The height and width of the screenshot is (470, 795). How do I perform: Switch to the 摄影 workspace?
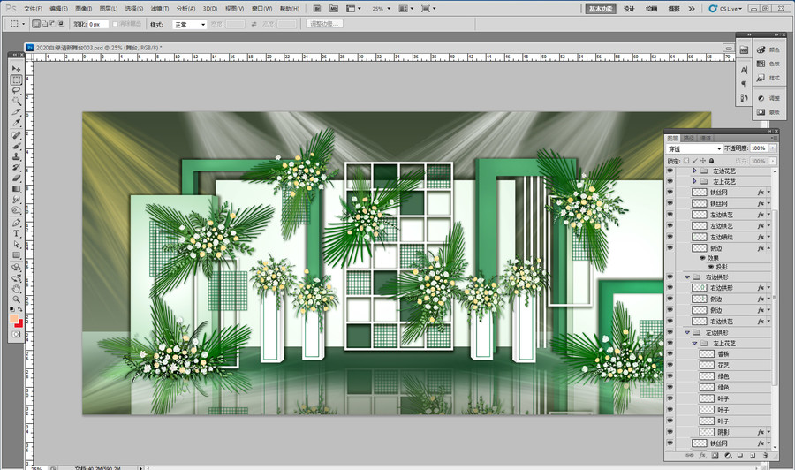(x=674, y=9)
